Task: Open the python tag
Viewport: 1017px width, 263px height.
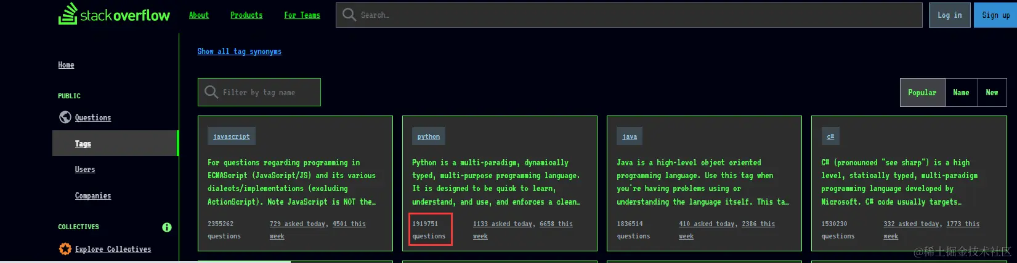Action: coord(429,136)
